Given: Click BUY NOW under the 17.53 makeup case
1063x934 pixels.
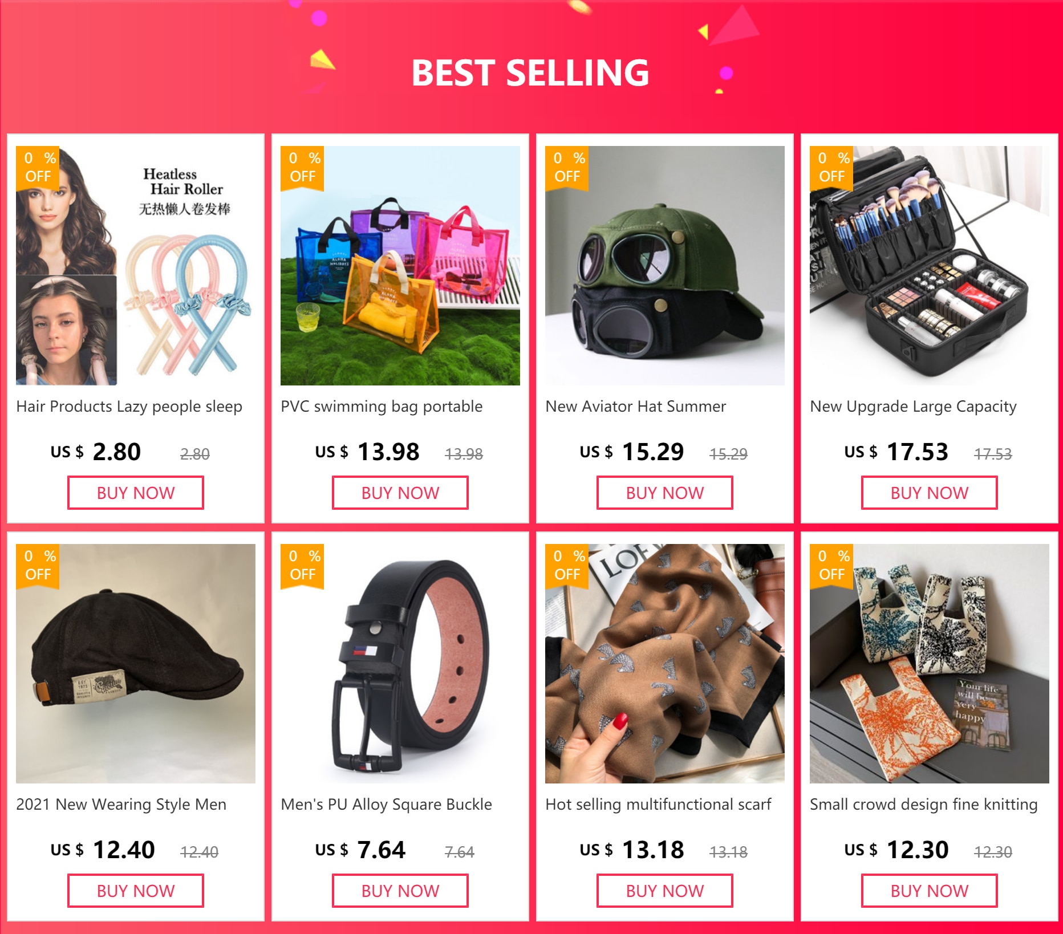Looking at the screenshot, I should pyautogui.click(x=930, y=493).
